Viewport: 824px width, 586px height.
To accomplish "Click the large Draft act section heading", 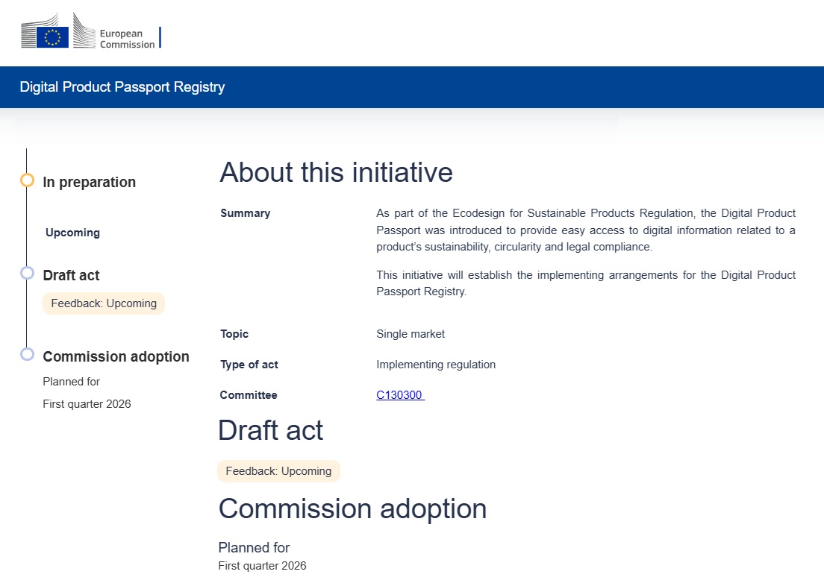I will tap(270, 431).
